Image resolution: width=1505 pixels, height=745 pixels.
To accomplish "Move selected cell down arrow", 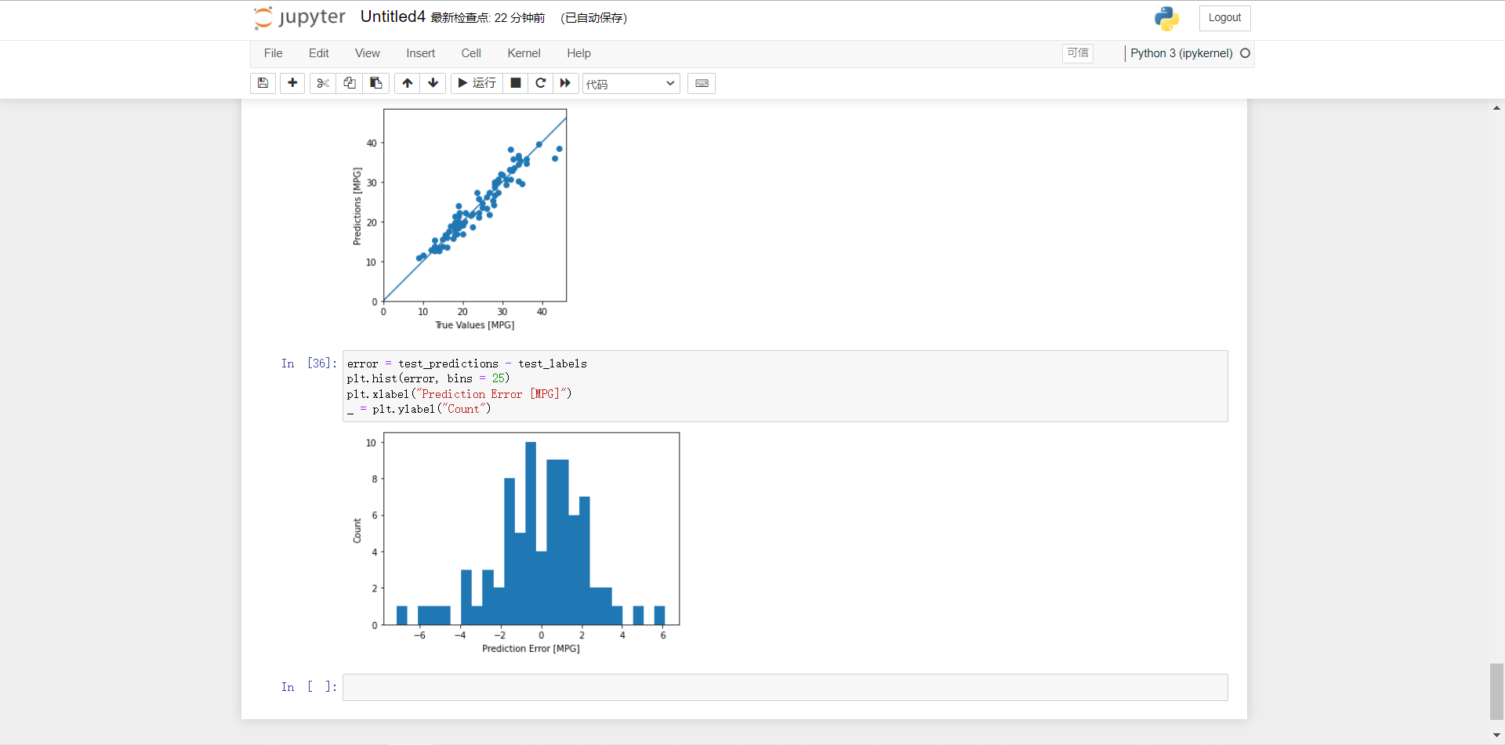I will (433, 83).
